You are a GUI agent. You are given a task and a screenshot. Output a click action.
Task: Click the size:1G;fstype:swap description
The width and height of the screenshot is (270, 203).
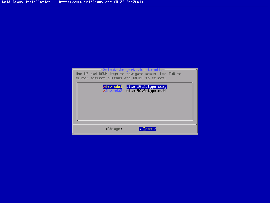tap(146, 87)
